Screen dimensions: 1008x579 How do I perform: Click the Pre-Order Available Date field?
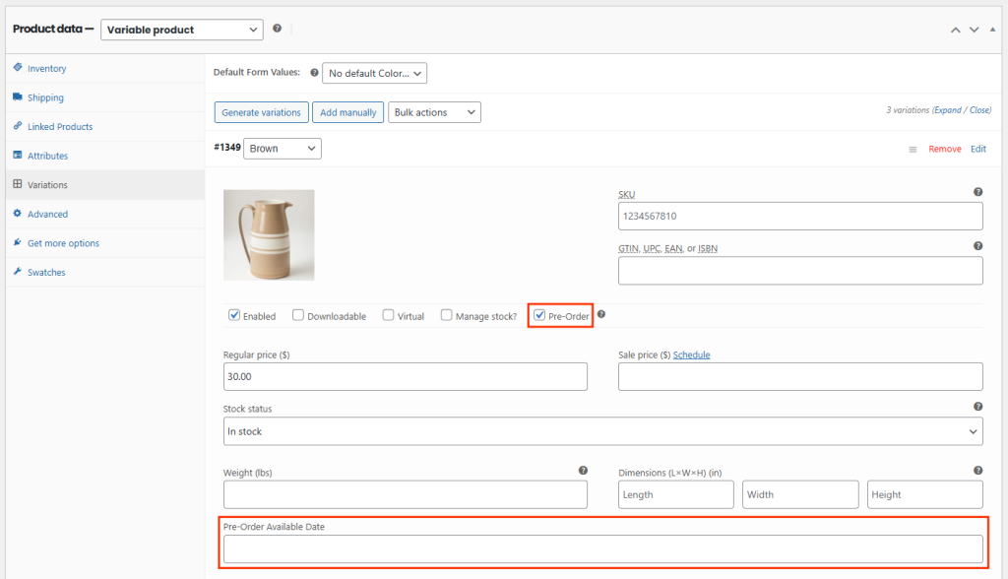tap(602, 548)
